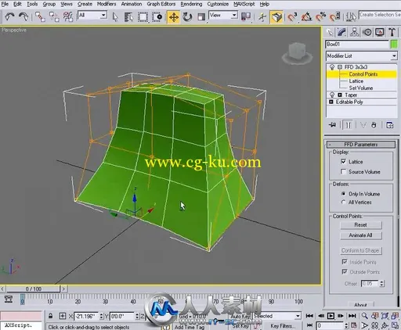Open the Rendering menu
Viewport: 401px width, 330px height.
[x=191, y=4]
